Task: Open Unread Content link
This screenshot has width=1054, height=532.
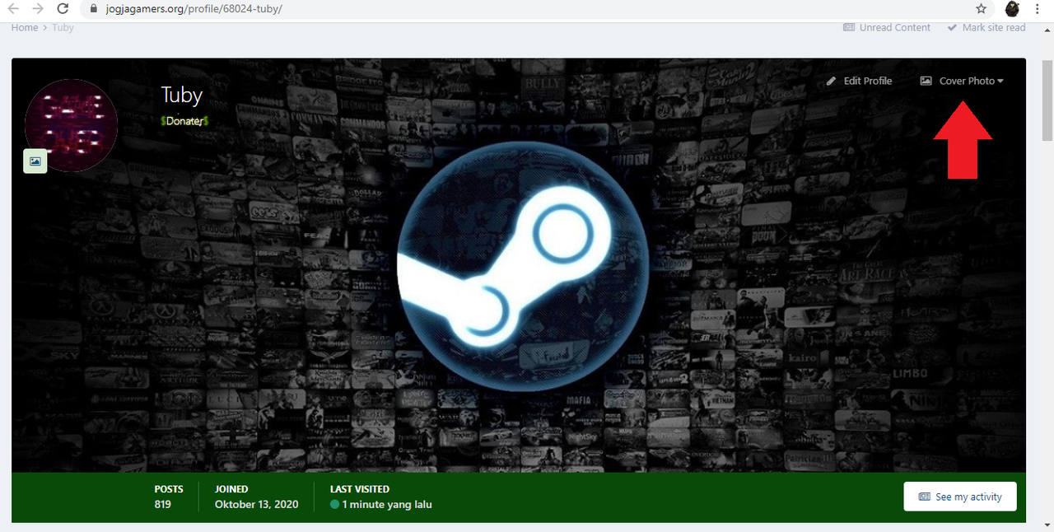Action: click(887, 27)
